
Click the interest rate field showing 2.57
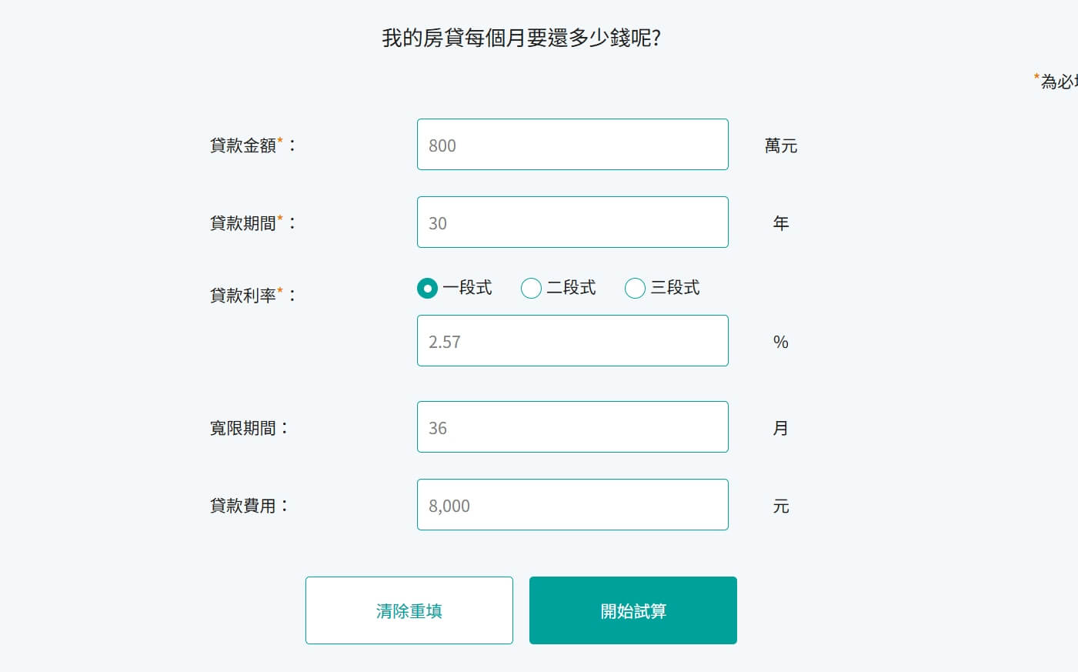click(572, 340)
